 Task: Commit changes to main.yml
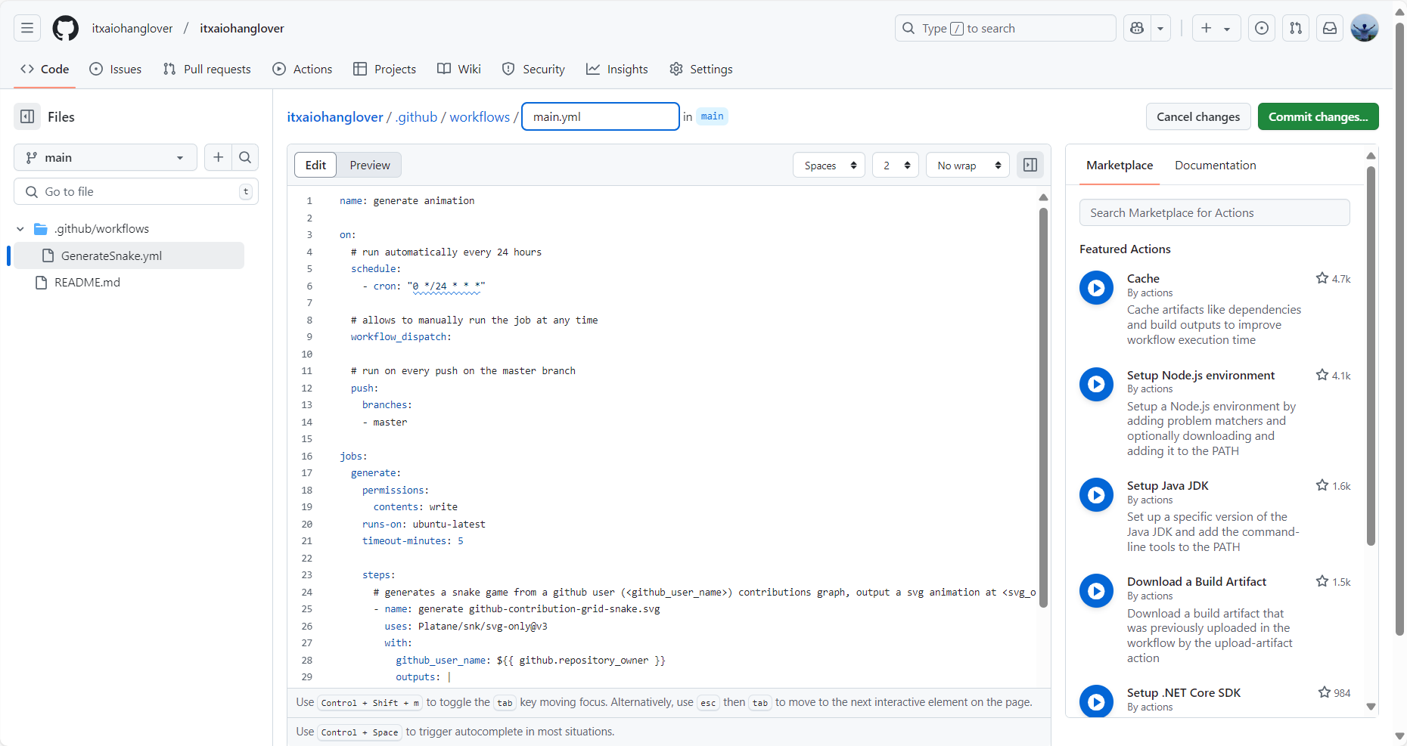1317,116
